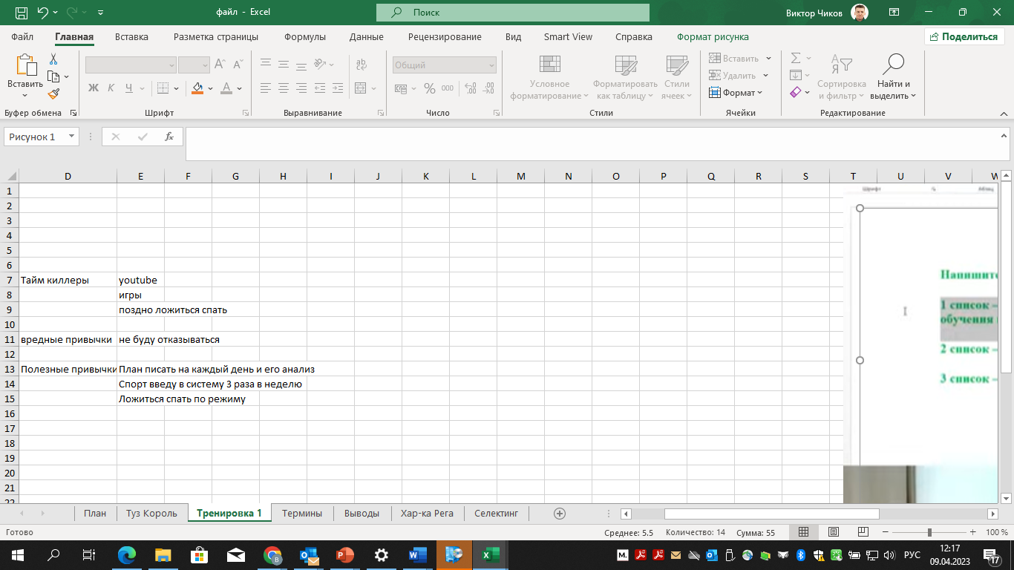The height and width of the screenshot is (570, 1014).
Task: Switch to Page Layout view icon
Action: (x=833, y=532)
